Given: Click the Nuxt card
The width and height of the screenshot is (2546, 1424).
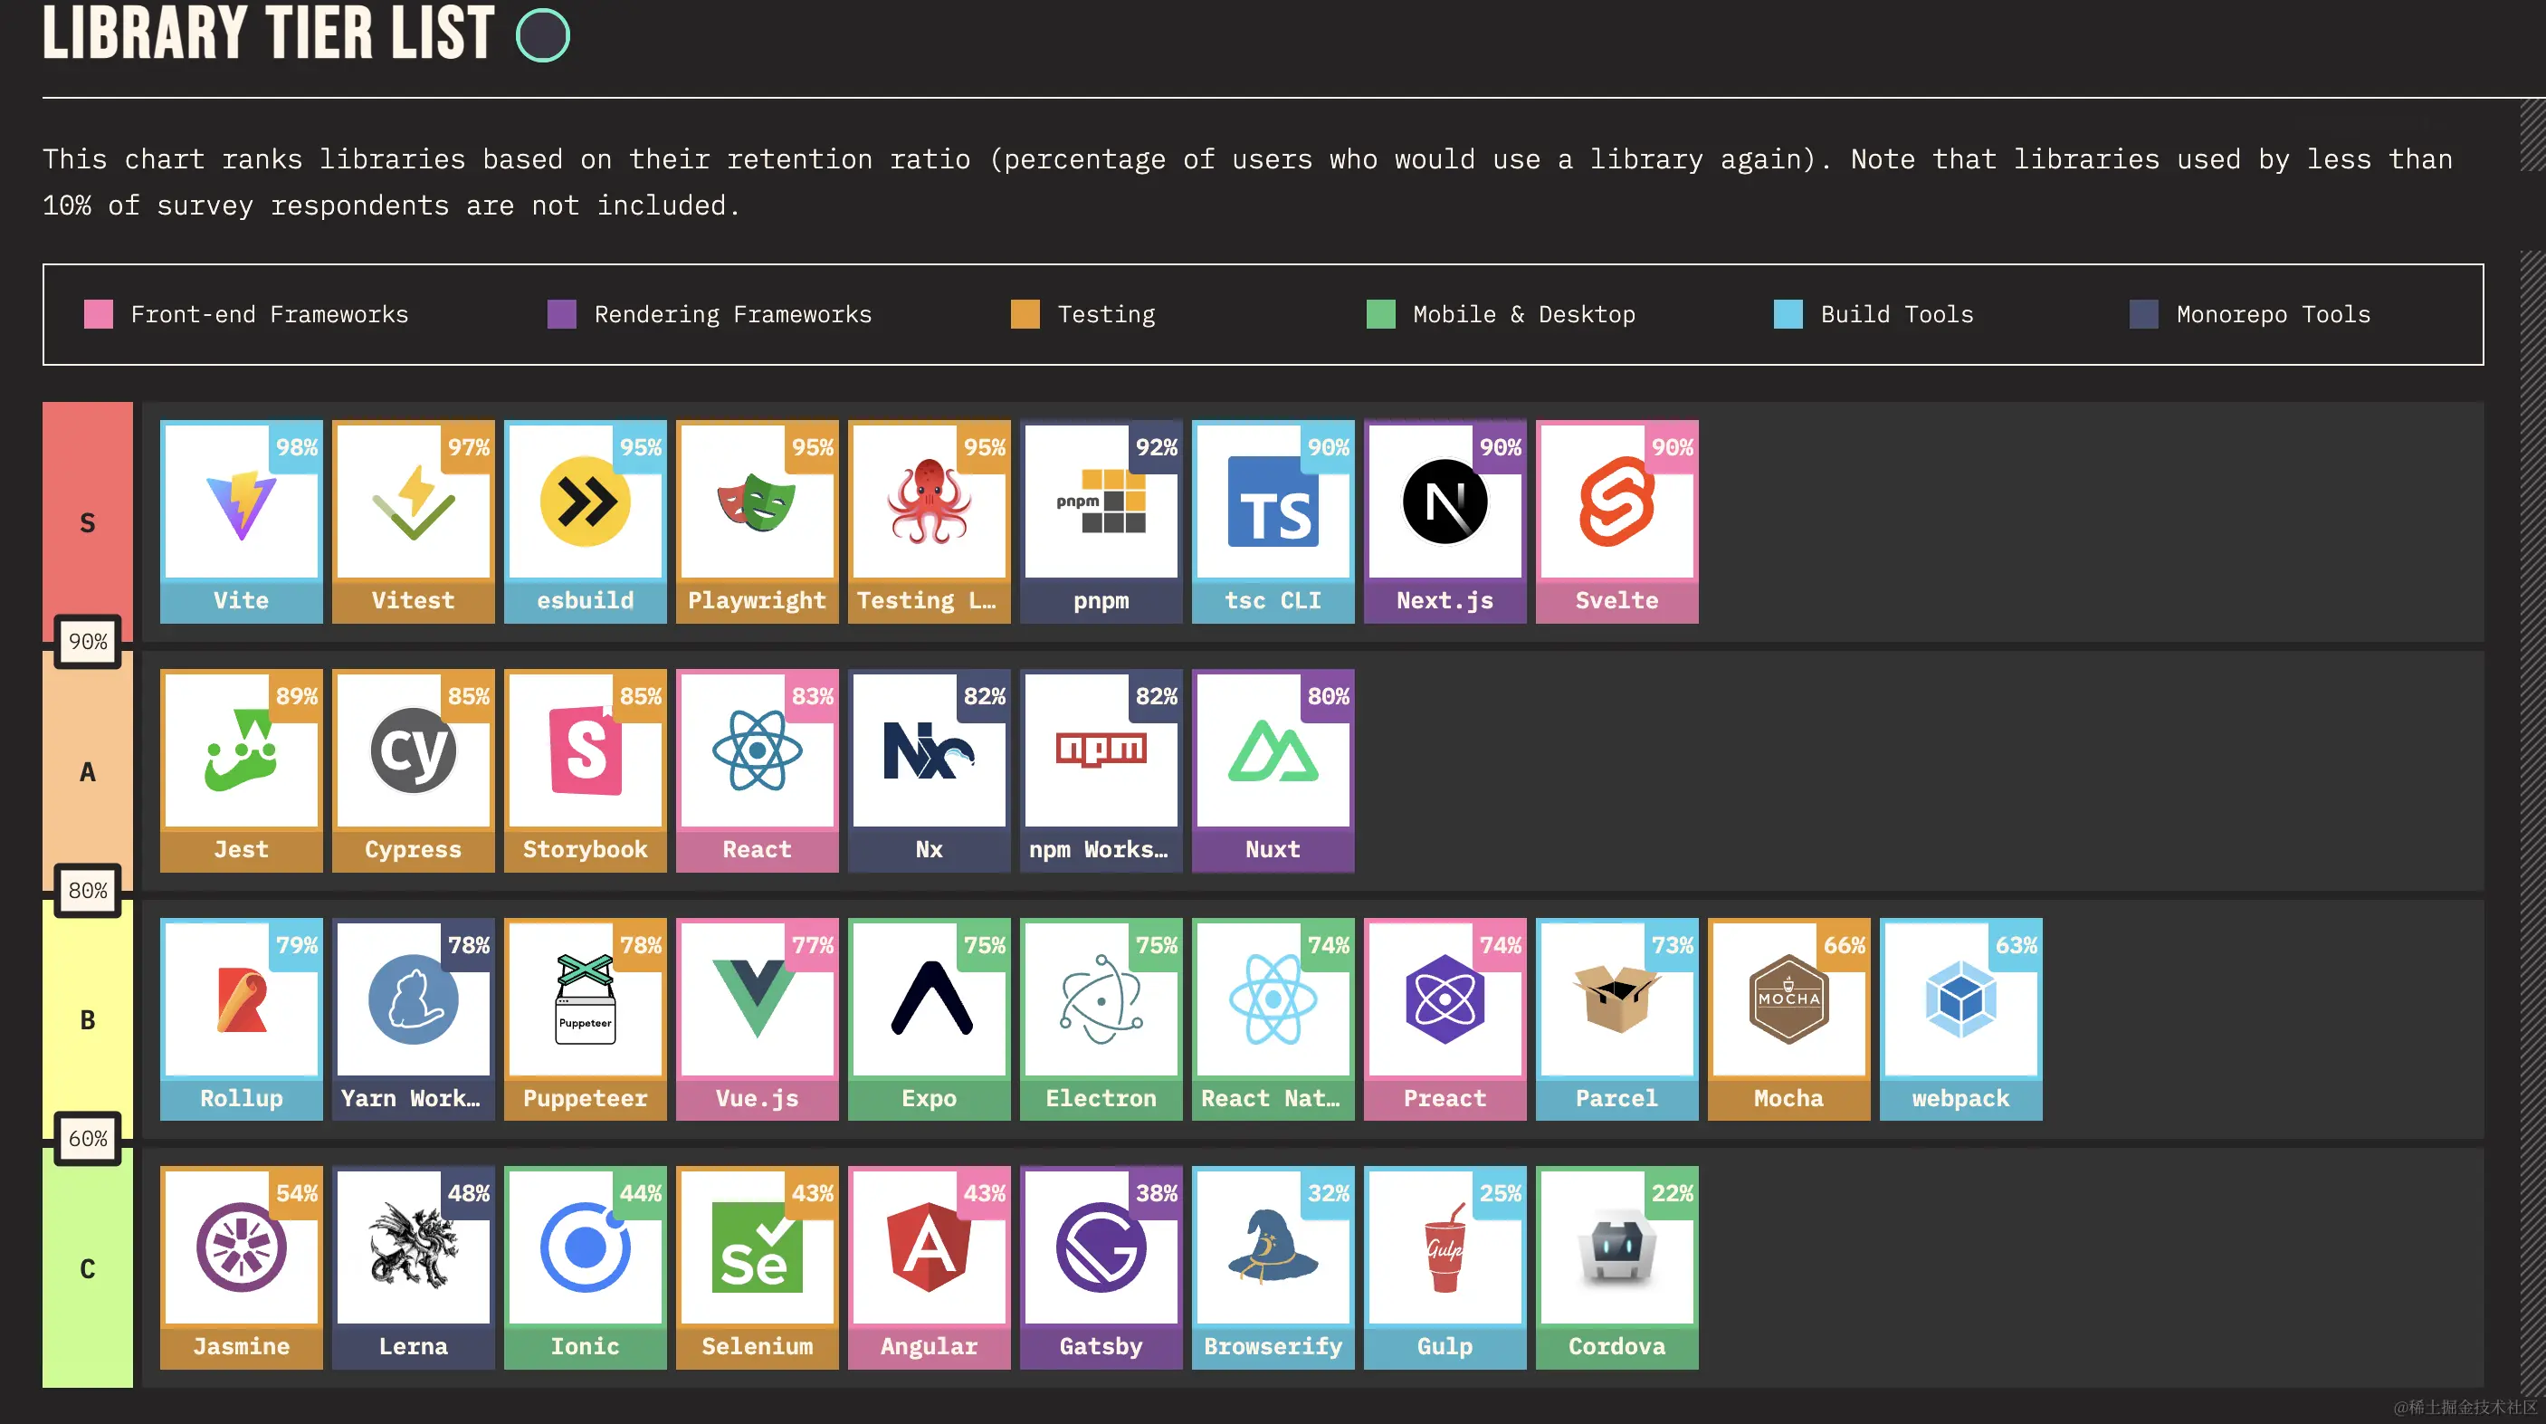Looking at the screenshot, I should (x=1273, y=770).
